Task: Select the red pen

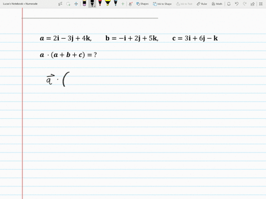Action: click(100, 3)
